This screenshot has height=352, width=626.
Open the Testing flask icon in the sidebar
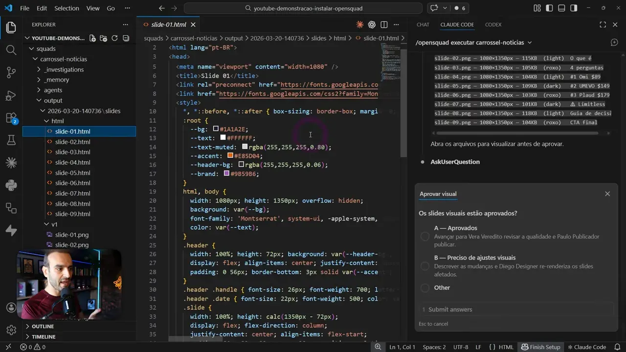(x=11, y=139)
